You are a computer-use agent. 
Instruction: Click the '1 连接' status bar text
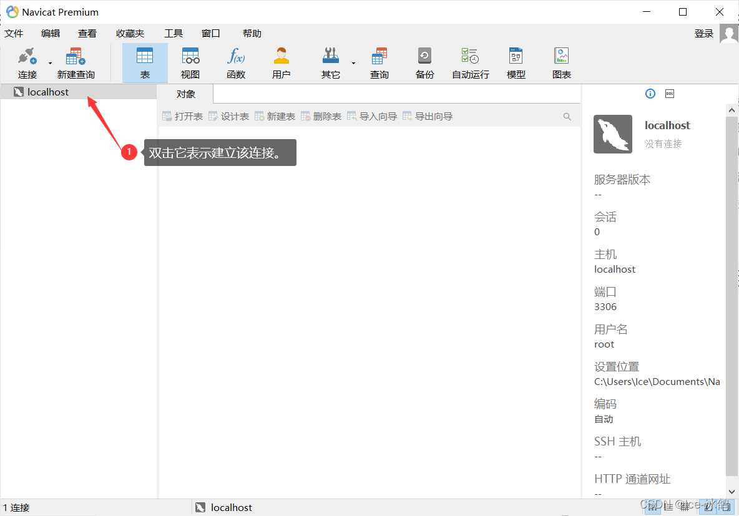pyautogui.click(x=16, y=507)
